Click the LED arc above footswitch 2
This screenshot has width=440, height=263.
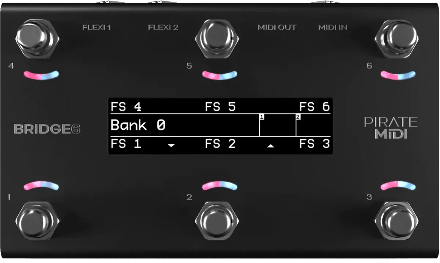point(220,185)
